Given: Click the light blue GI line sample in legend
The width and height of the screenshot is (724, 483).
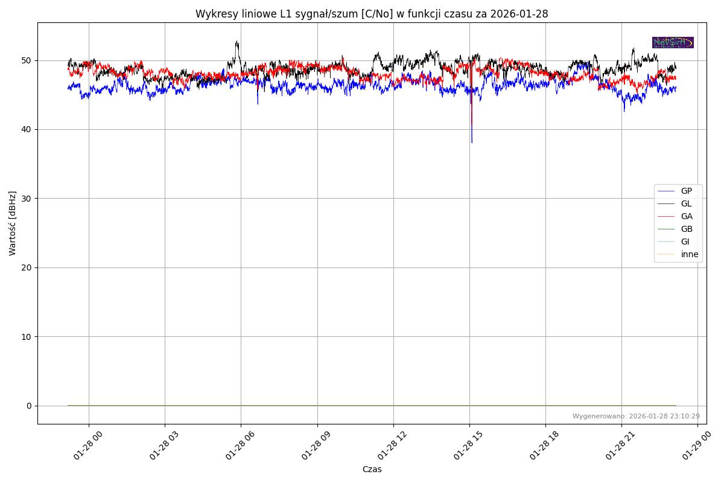Looking at the screenshot, I should coord(666,241).
